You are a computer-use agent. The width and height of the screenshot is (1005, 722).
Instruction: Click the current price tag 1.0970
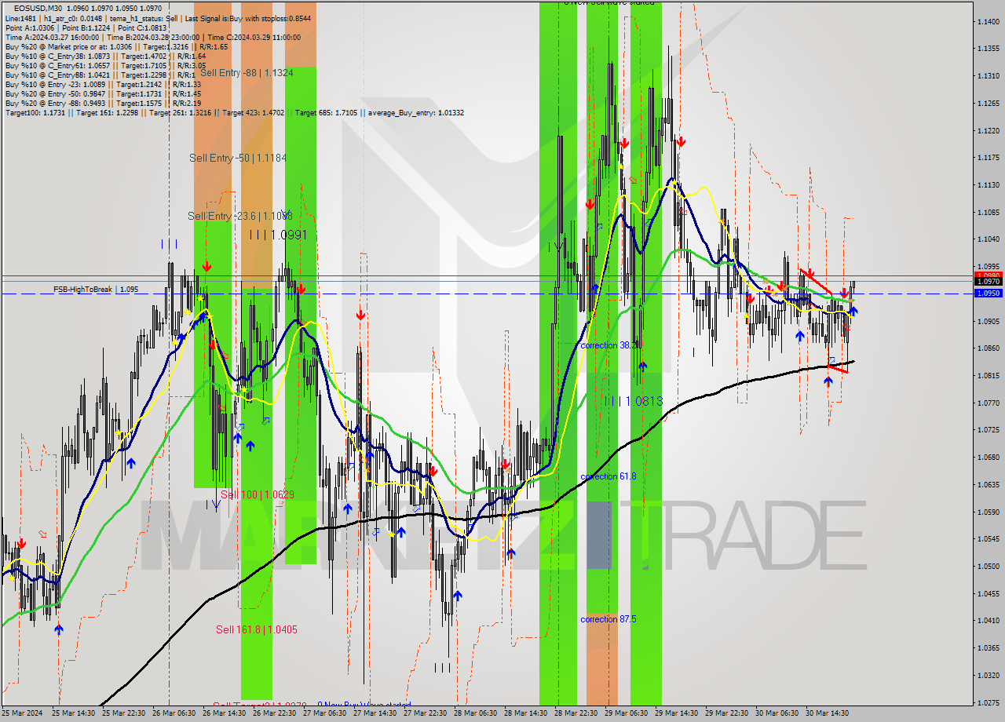pos(988,281)
